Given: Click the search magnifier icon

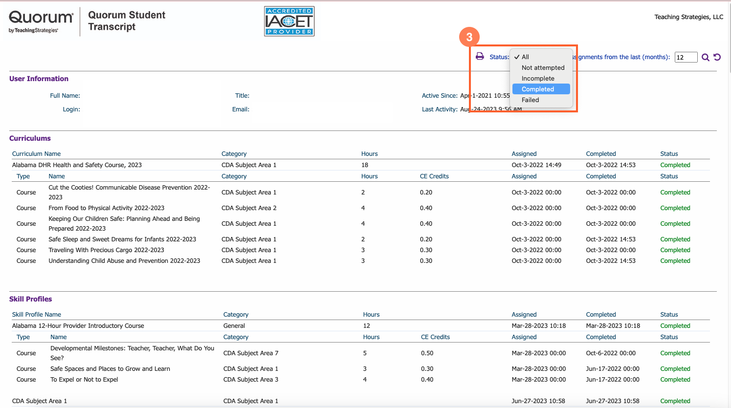Looking at the screenshot, I should 706,57.
